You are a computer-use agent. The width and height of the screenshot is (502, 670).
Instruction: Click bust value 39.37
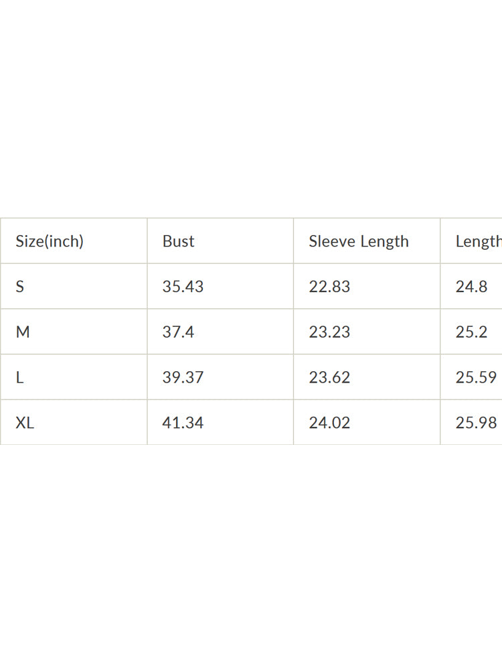pyautogui.click(x=183, y=378)
